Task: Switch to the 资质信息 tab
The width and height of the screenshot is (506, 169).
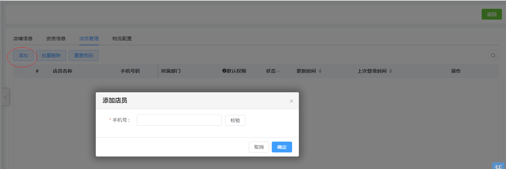Action: pos(56,39)
